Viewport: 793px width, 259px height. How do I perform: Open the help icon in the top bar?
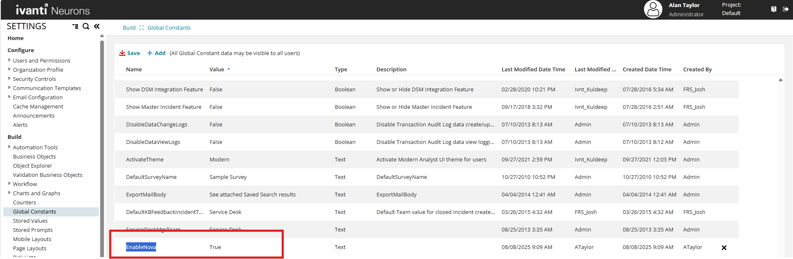pos(773,9)
